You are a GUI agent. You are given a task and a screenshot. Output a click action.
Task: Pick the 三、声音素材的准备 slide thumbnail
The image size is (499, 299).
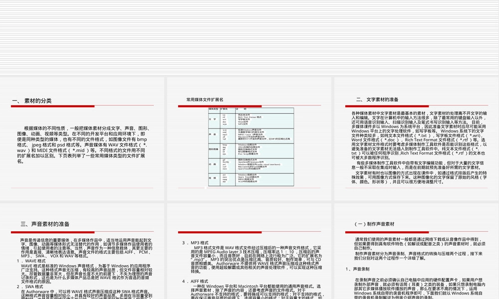(x=82, y=251)
